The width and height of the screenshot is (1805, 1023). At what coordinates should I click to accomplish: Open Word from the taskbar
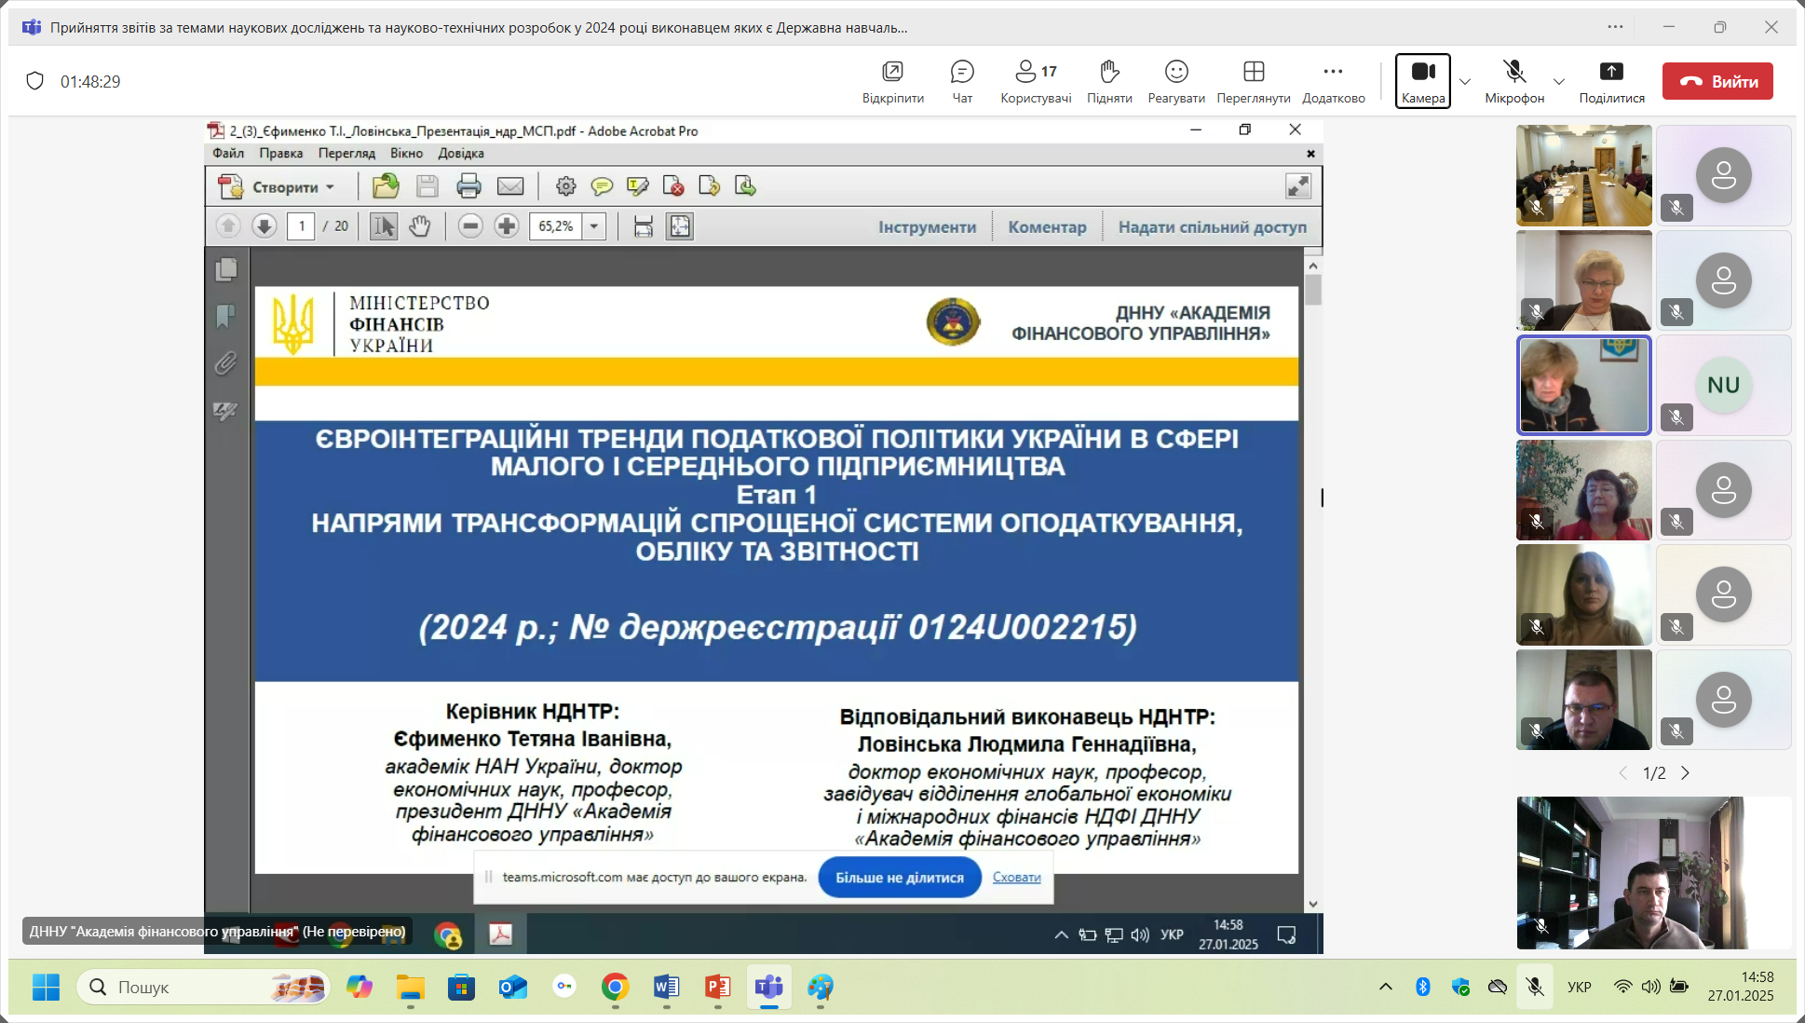(666, 988)
